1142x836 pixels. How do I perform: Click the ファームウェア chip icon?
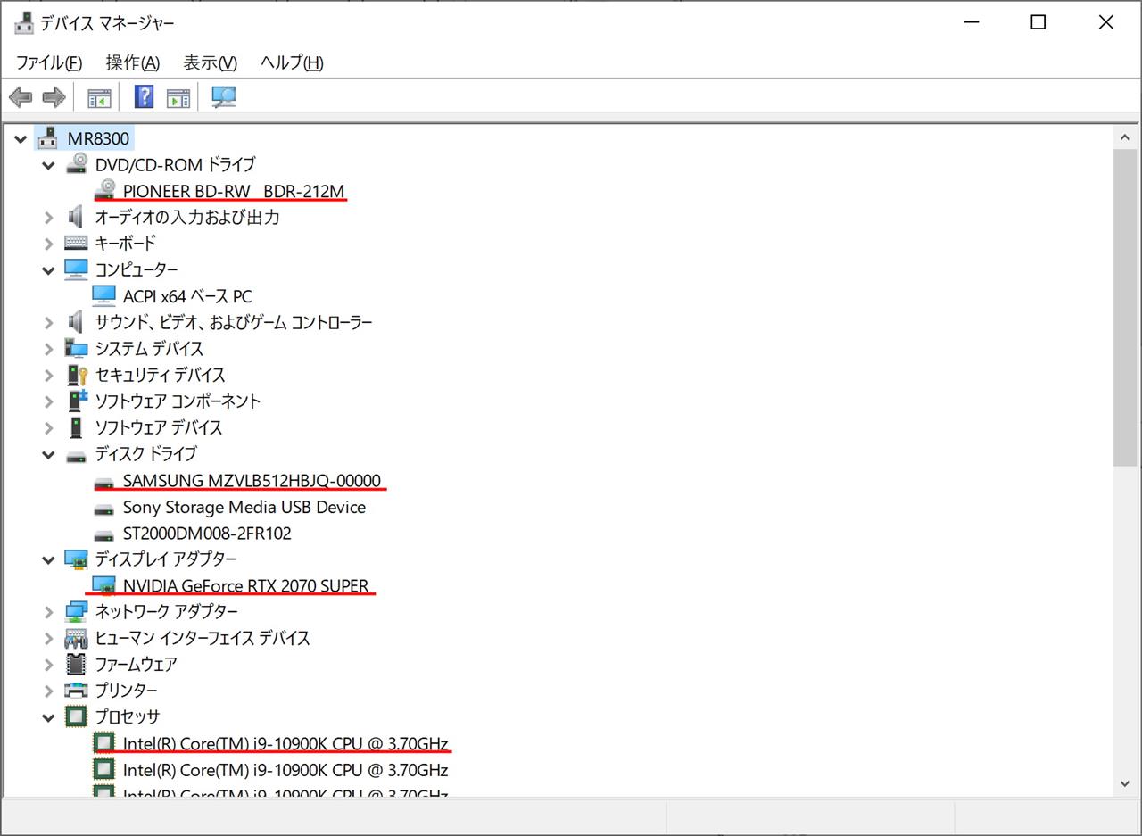[x=77, y=664]
